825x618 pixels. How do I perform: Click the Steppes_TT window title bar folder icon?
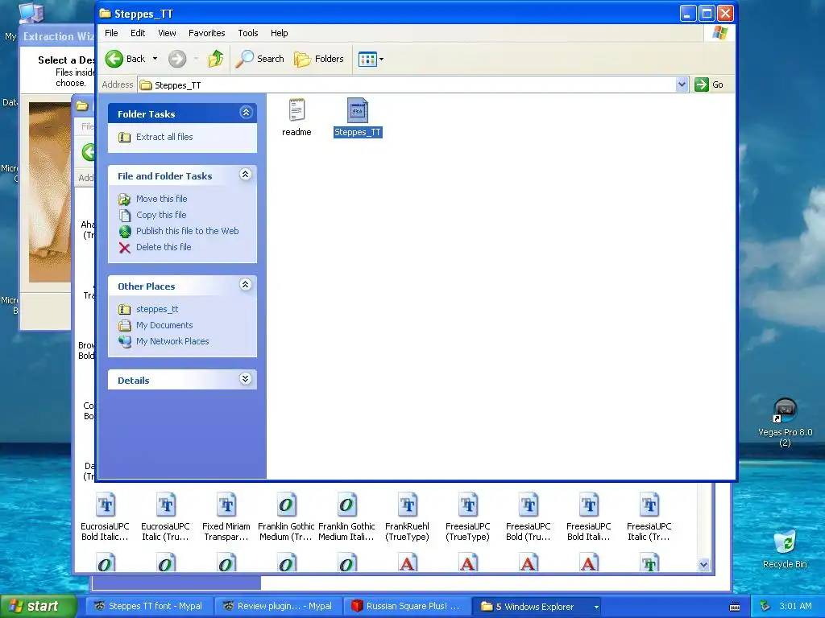[x=106, y=13]
